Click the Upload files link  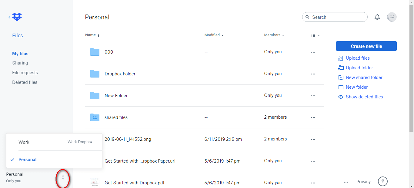[358, 58]
